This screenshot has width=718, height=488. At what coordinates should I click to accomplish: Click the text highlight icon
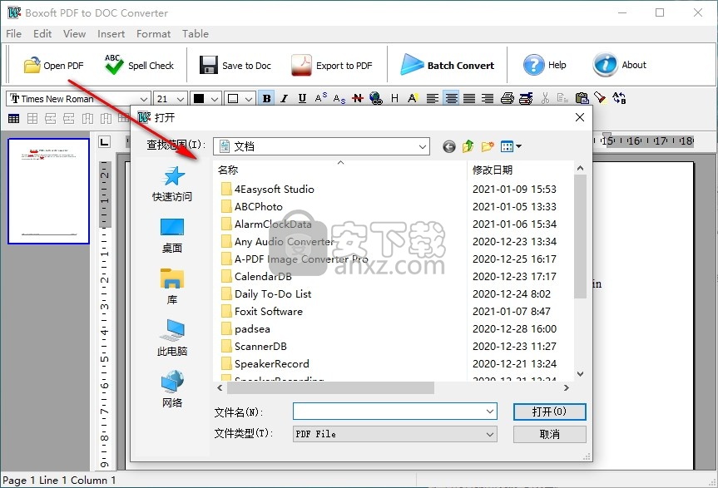(x=413, y=98)
